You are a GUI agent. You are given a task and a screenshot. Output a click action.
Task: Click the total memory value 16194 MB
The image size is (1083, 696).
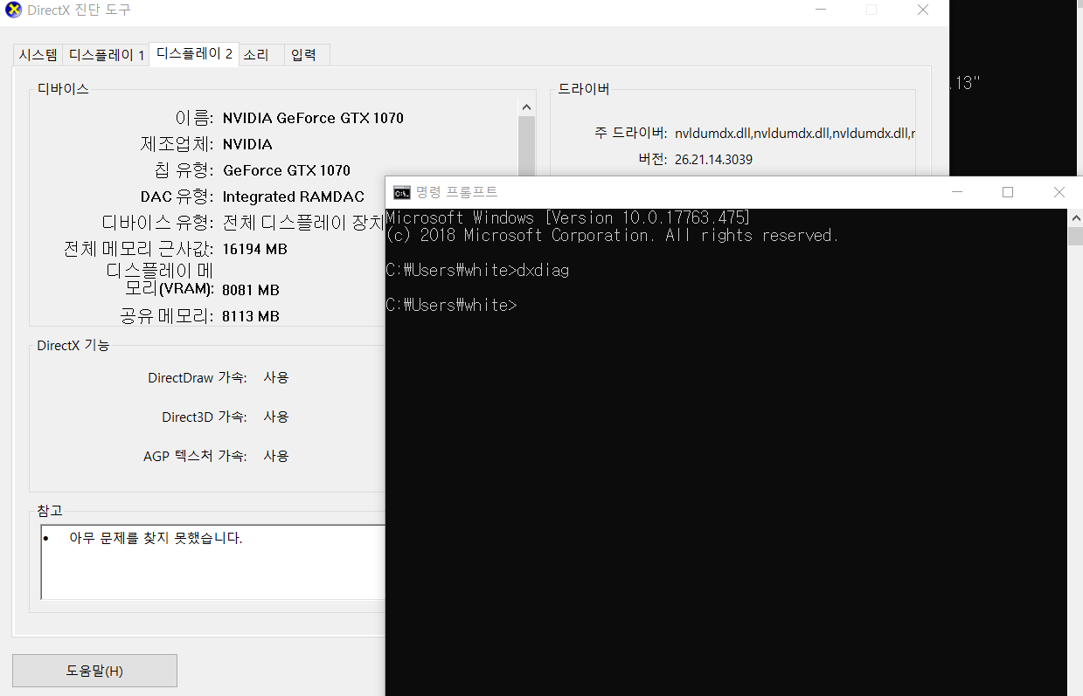click(x=254, y=249)
